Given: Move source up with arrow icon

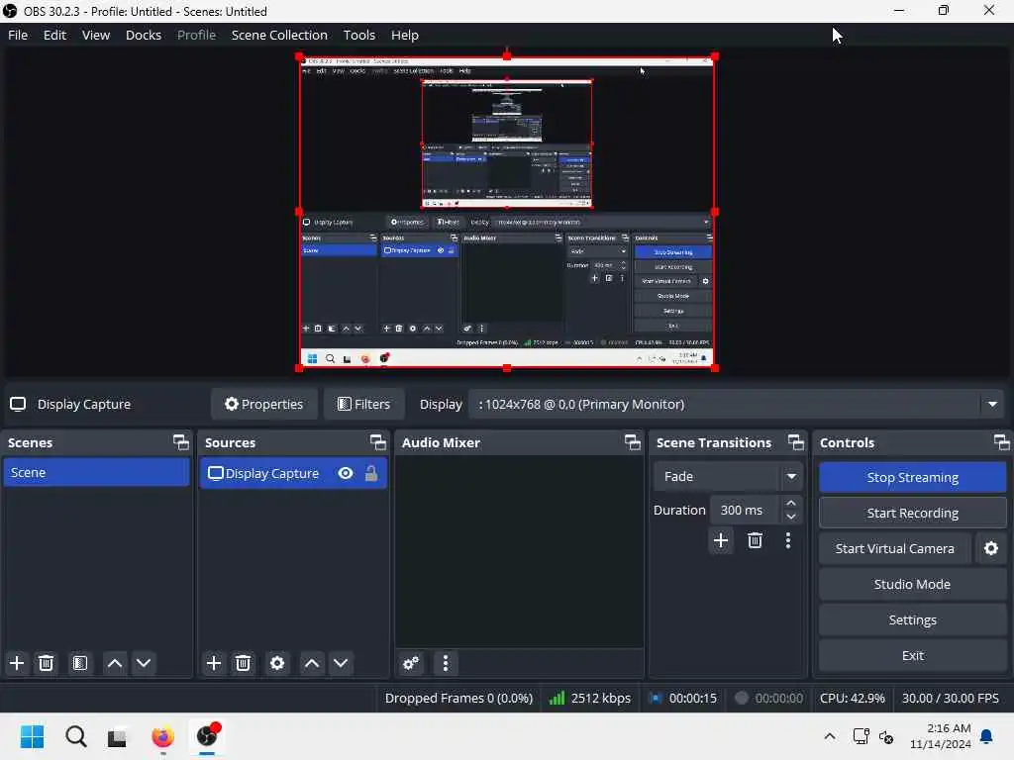Looking at the screenshot, I should (x=312, y=663).
